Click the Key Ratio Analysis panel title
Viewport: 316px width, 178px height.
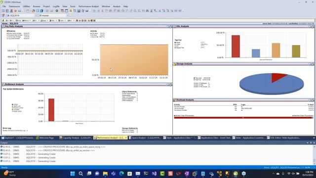coord(14,26)
